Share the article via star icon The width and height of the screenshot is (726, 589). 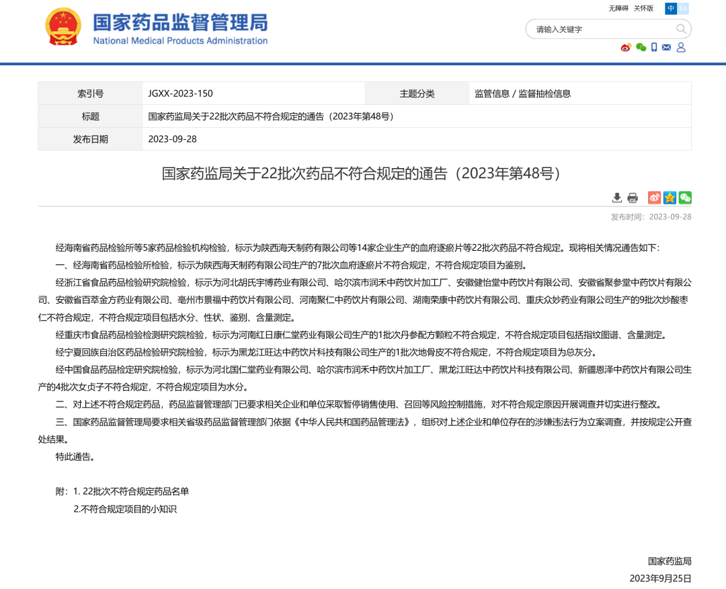point(670,198)
